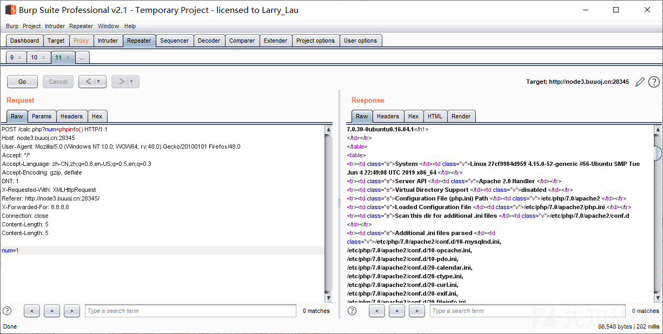663x334 pixels.
Task: Show the Response HTML view
Action: (435, 116)
